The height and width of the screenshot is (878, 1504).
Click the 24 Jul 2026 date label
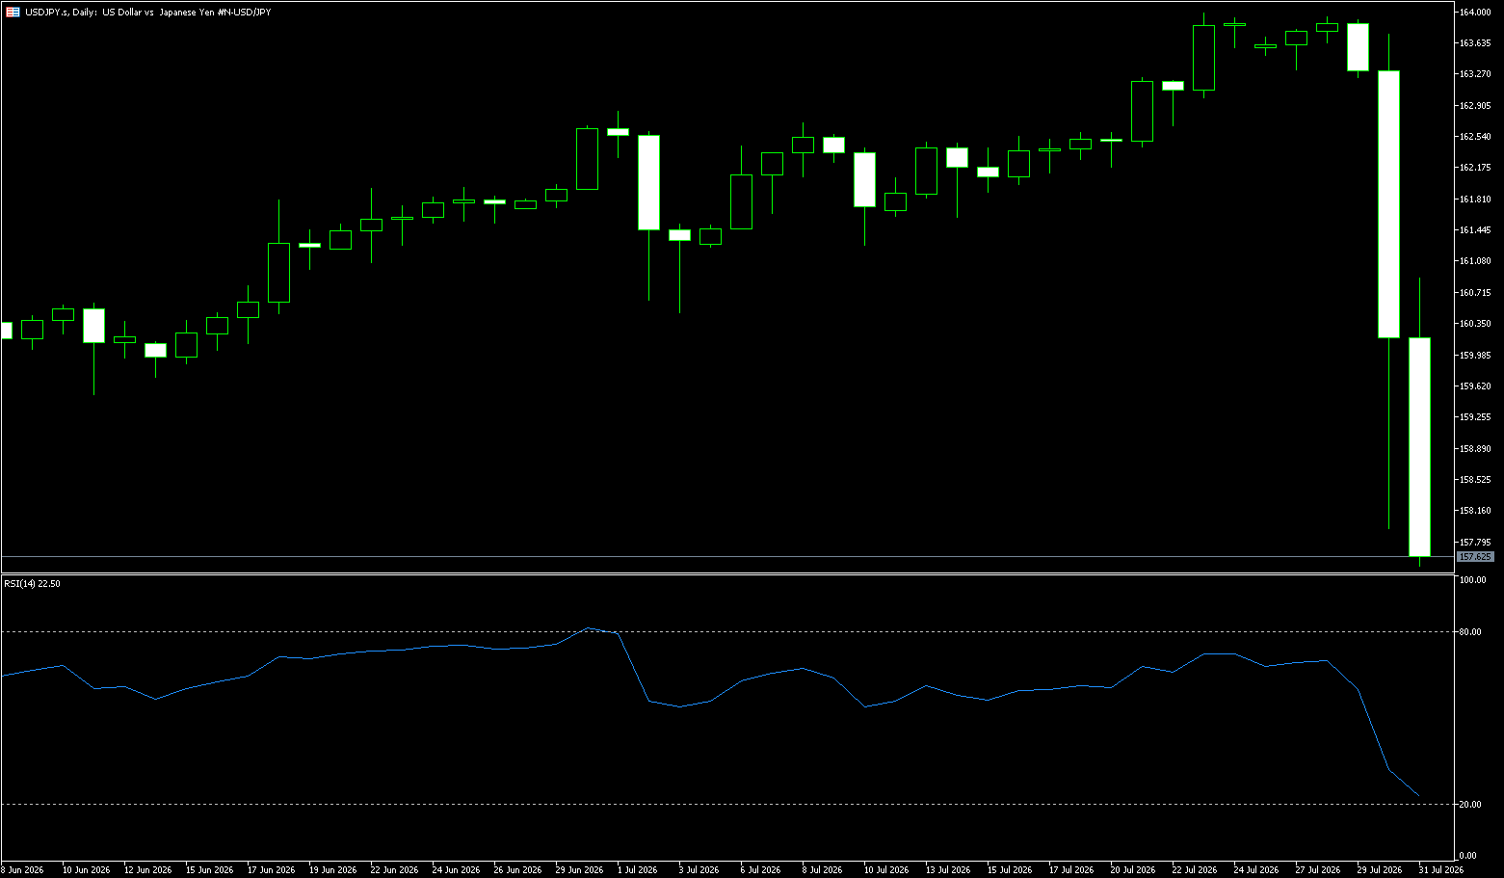pos(1256,869)
